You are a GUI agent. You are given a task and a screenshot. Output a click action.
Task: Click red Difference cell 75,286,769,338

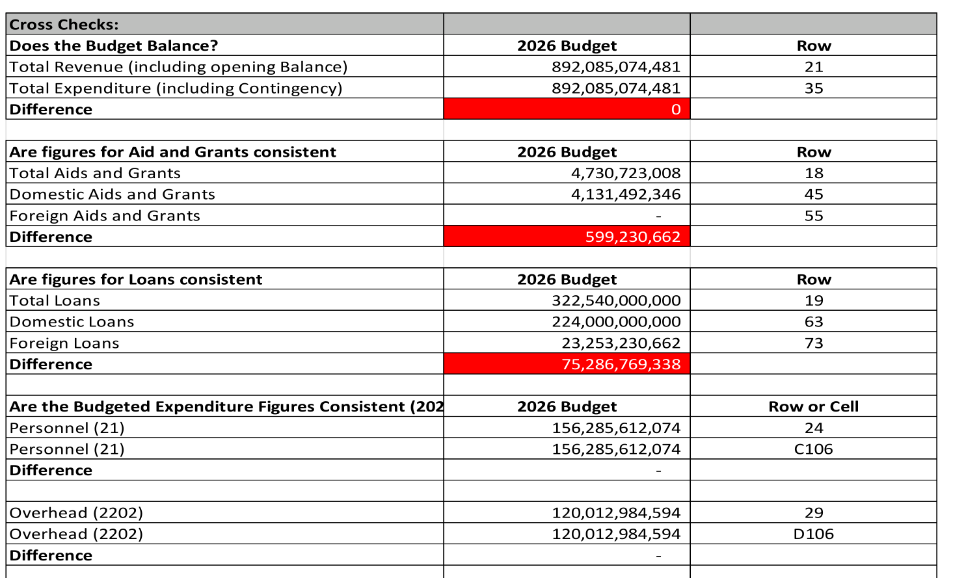(x=567, y=364)
